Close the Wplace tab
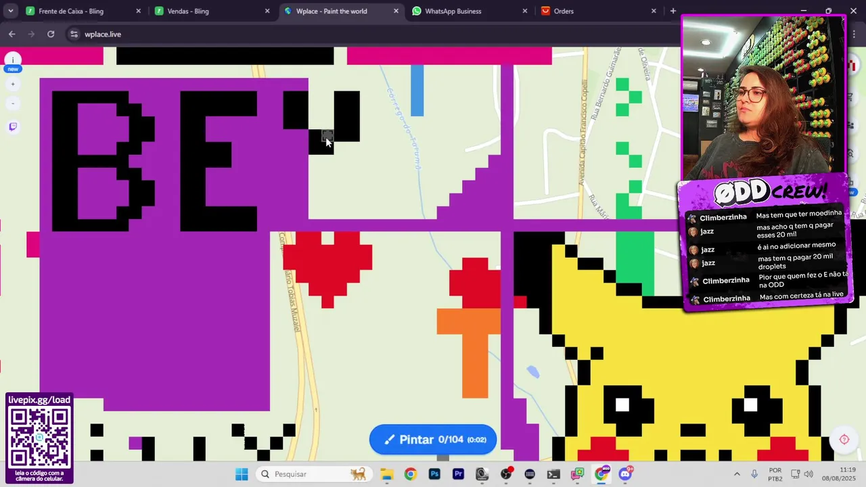This screenshot has height=487, width=866. click(x=396, y=11)
